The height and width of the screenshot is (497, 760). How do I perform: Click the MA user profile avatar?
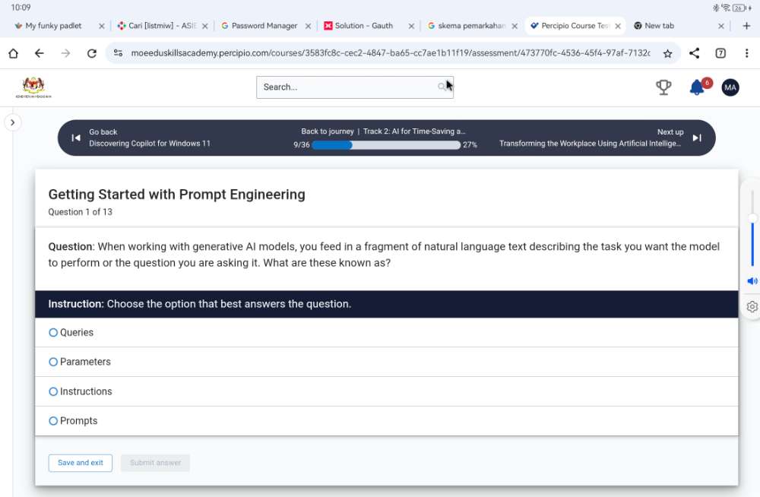click(x=730, y=87)
